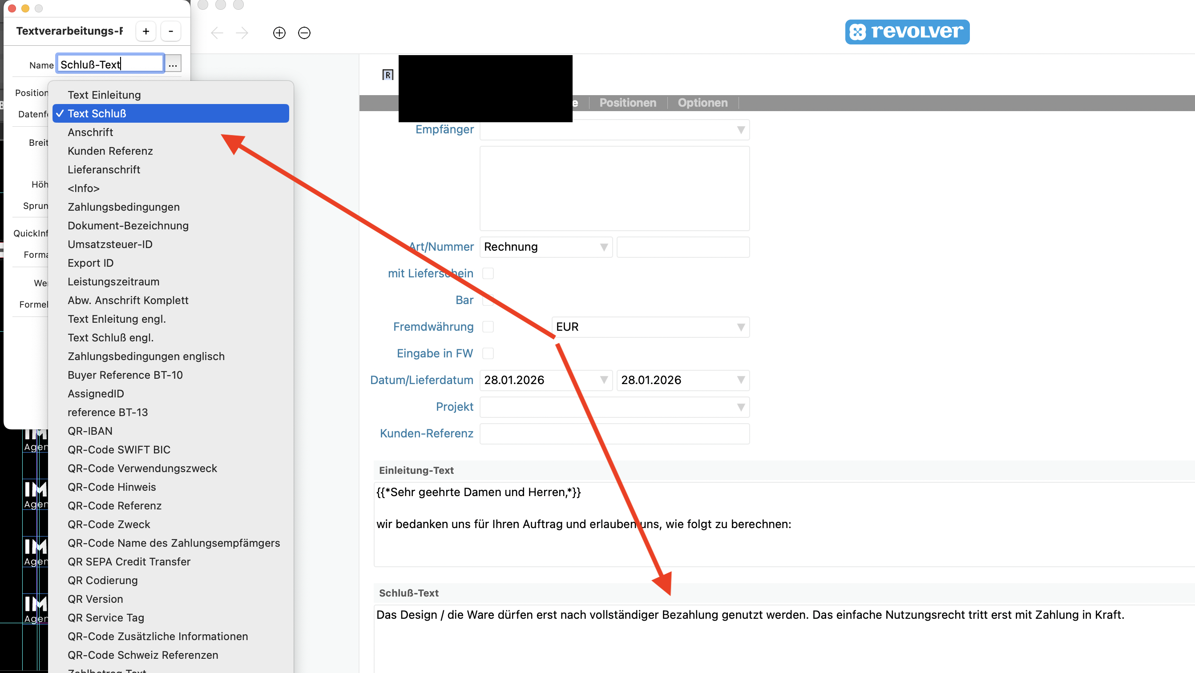Open the Optionen tab
This screenshot has width=1195, height=673.
(x=702, y=102)
